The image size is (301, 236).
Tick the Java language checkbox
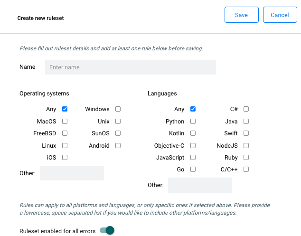click(x=246, y=122)
